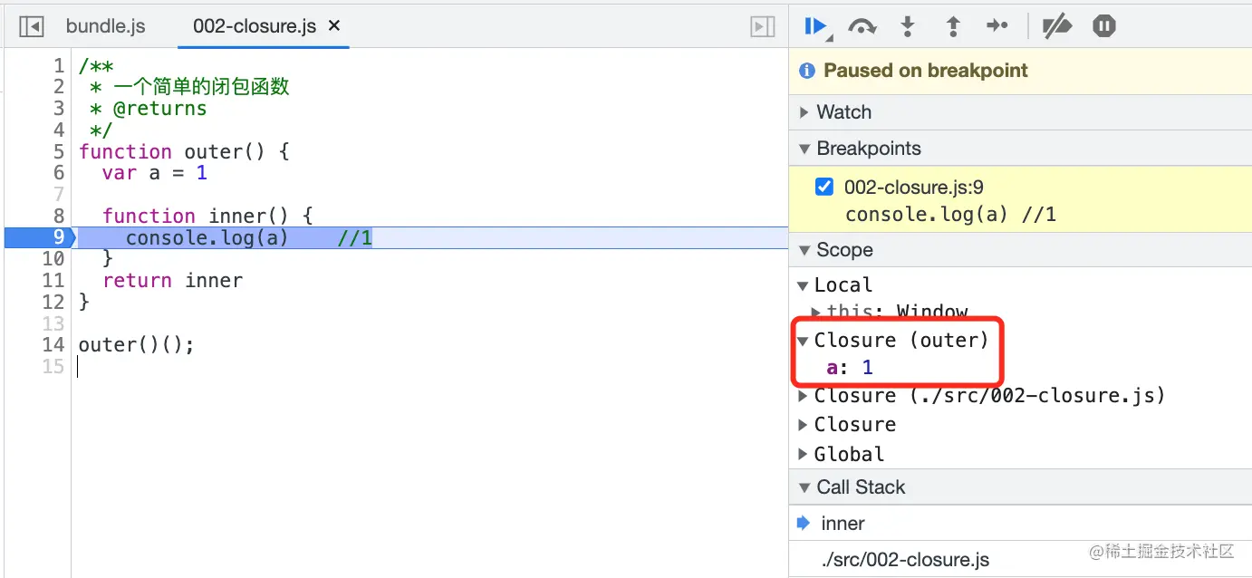Image resolution: width=1252 pixels, height=578 pixels.
Task: Expand Closure (./src/002-closure.js) scope
Action: click(803, 396)
